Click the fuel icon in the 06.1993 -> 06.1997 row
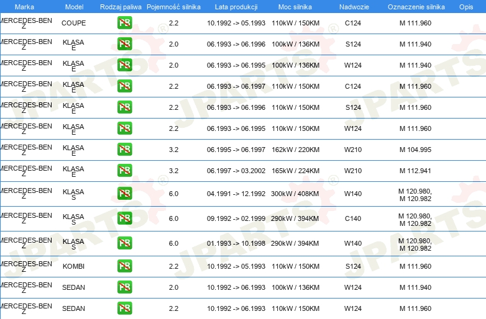The width and height of the screenshot is (486, 319). (x=124, y=86)
